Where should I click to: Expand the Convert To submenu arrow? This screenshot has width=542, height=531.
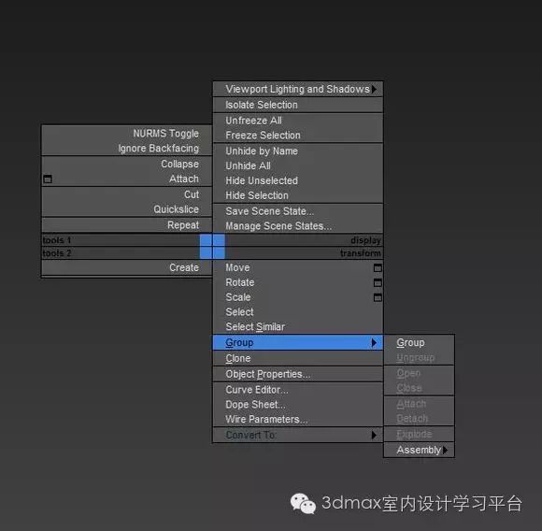374,435
